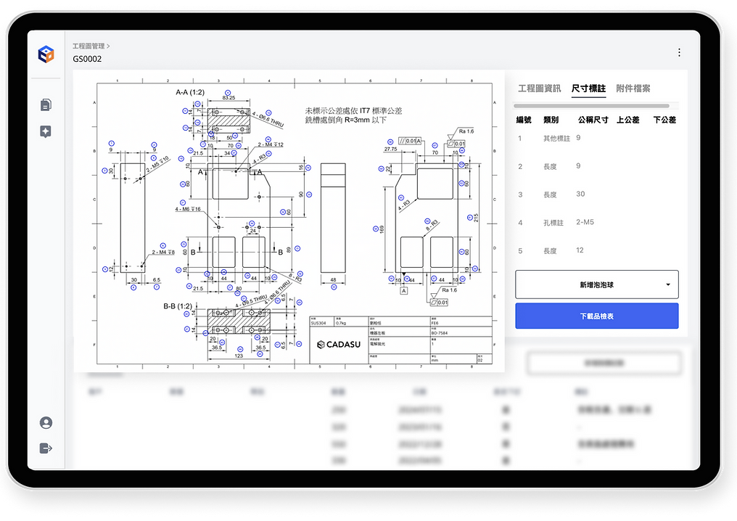The width and height of the screenshot is (737, 521).
Task: Click the 類別 column header
Action: [x=551, y=120]
